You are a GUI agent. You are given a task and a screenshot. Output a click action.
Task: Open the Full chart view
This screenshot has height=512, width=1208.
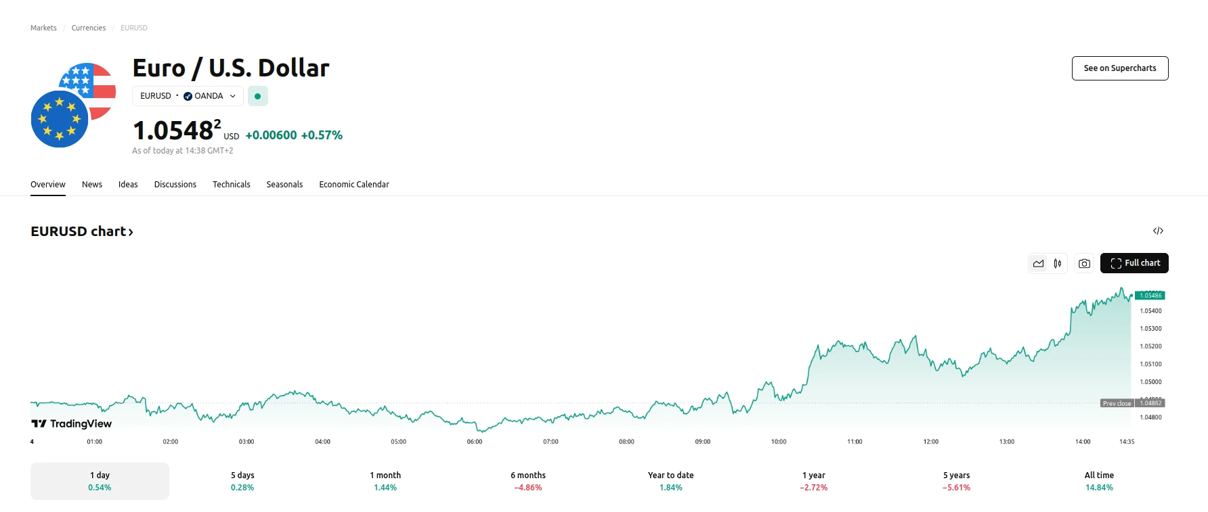1134,263
